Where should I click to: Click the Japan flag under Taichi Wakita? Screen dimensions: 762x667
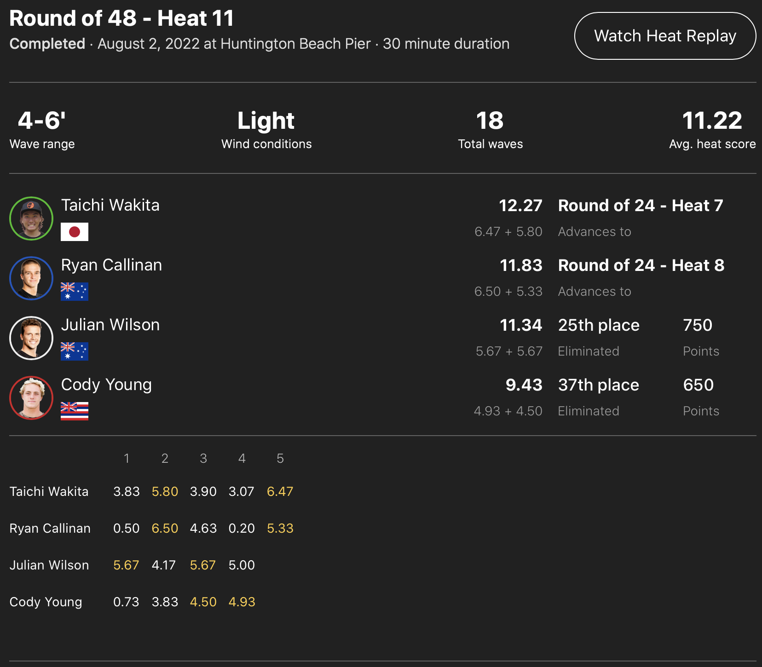tap(75, 232)
